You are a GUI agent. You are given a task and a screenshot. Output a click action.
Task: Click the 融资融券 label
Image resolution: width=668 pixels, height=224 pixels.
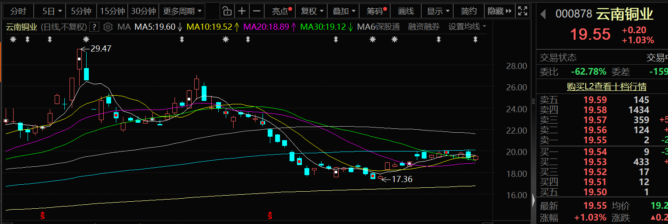click(x=424, y=27)
